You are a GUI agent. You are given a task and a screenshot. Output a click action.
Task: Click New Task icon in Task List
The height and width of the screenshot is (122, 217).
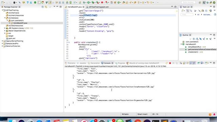(182, 11)
